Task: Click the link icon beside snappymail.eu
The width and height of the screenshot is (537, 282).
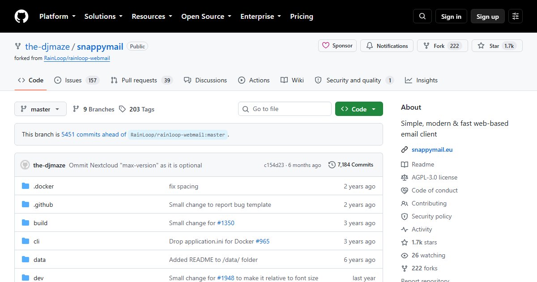Action: 405,150
